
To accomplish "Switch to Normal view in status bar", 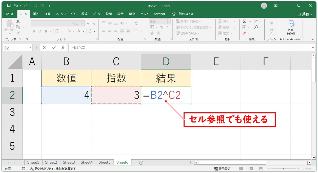I will (x=241, y=169).
